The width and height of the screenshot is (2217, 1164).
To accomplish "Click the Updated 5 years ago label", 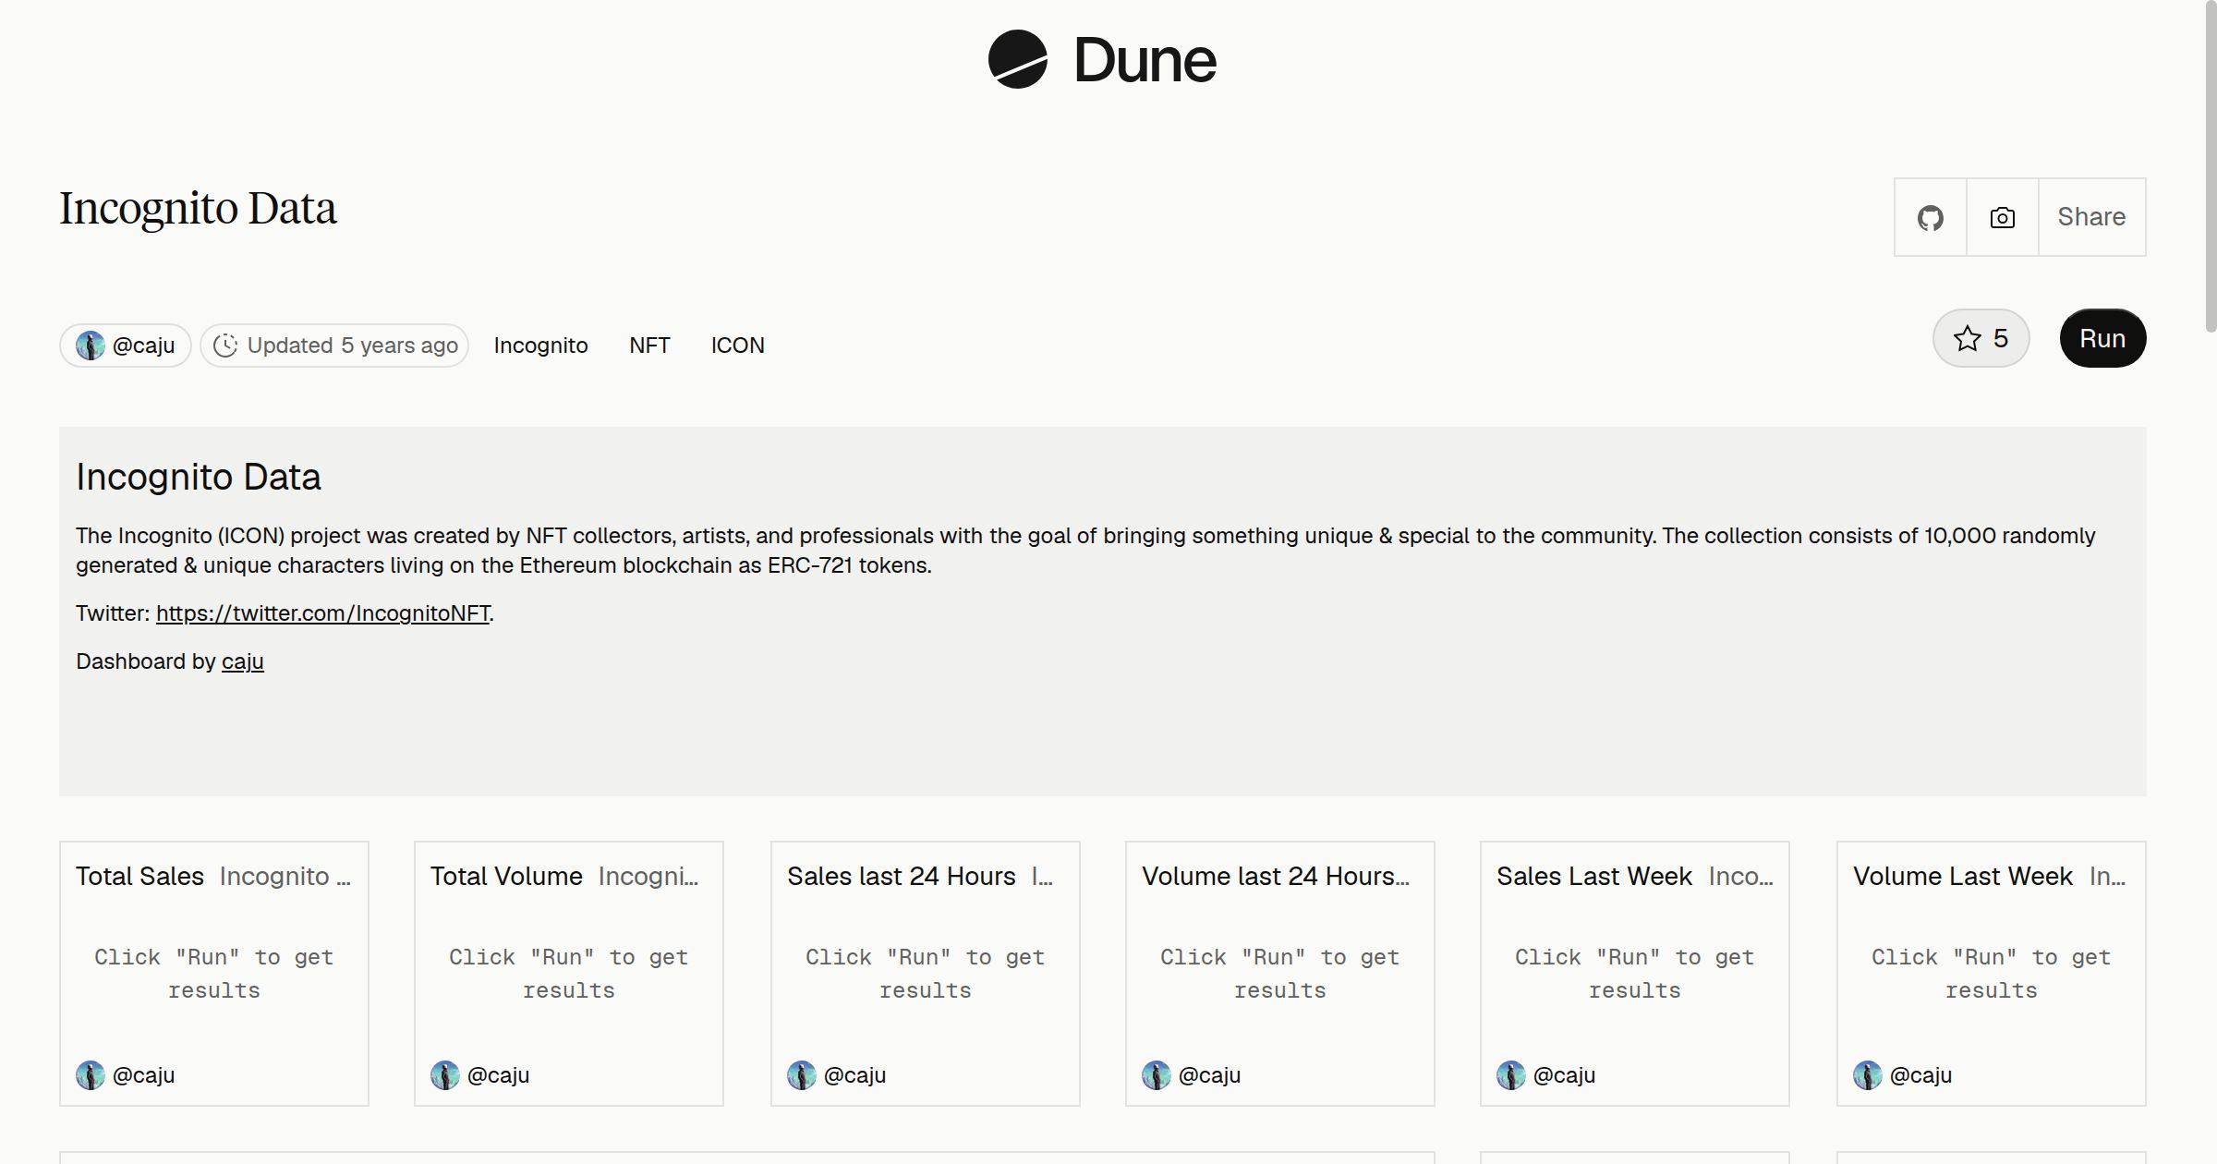I will 353,346.
